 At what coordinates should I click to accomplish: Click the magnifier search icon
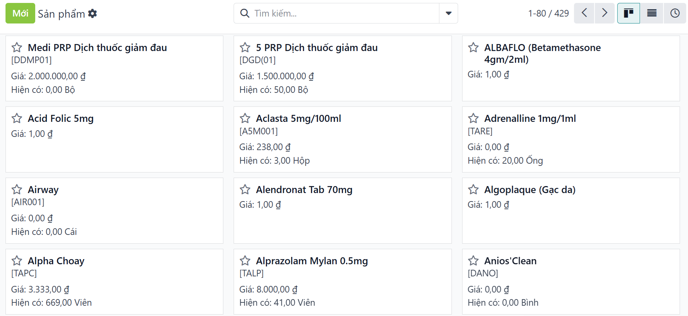pos(245,13)
